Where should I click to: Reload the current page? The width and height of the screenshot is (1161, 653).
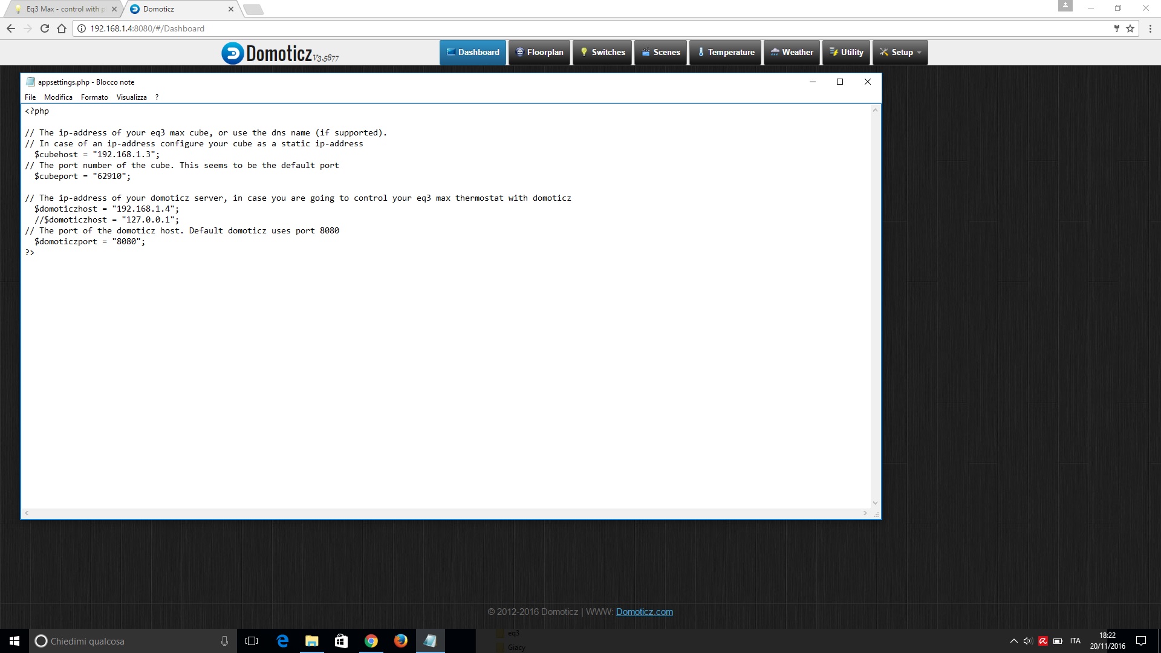45,28
